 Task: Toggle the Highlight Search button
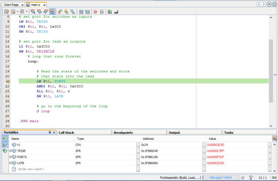[52, 12]
